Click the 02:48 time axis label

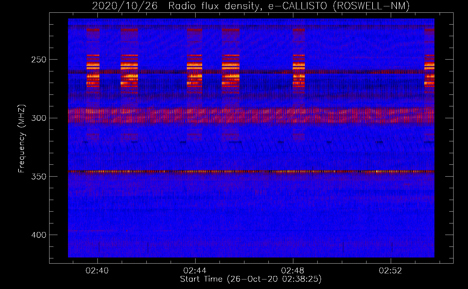click(x=293, y=271)
